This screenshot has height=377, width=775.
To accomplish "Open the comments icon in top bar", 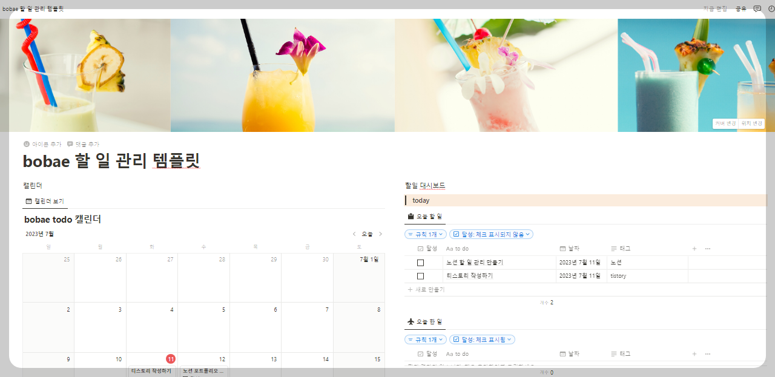I will click(757, 8).
